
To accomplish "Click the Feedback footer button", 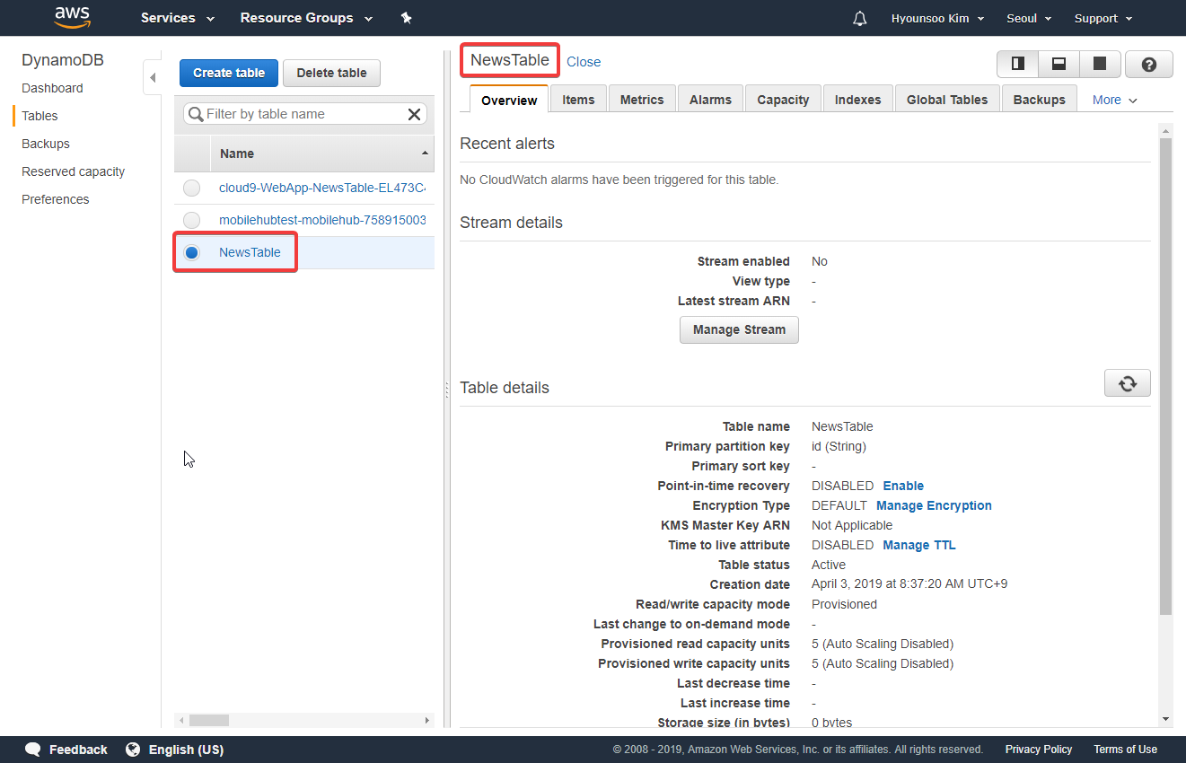I will point(78,750).
